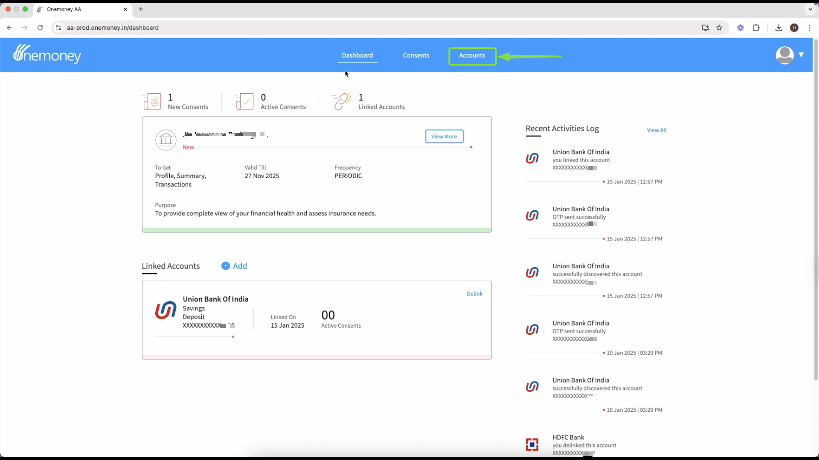Click the address bar URL
This screenshot has width=819, height=460.
coord(113,28)
